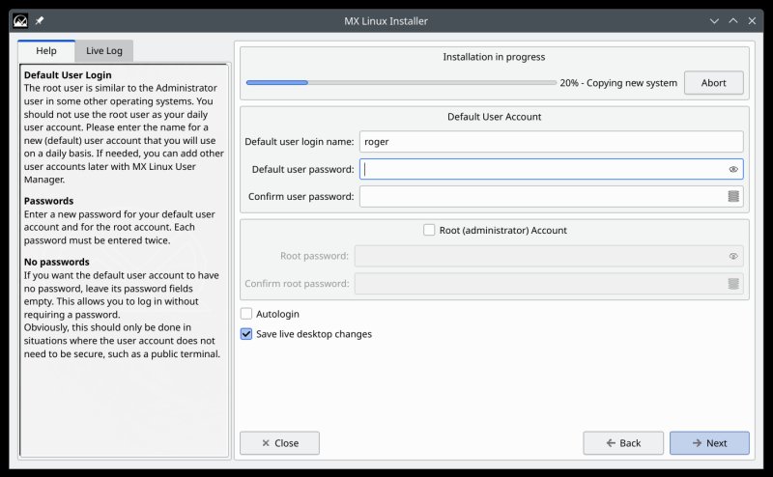Close the window with the title bar X
The height and width of the screenshot is (477, 773).
tap(752, 20)
